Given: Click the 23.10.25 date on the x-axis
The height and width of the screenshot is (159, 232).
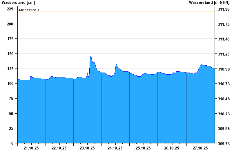Looking at the screenshot, I should click(x=87, y=148).
